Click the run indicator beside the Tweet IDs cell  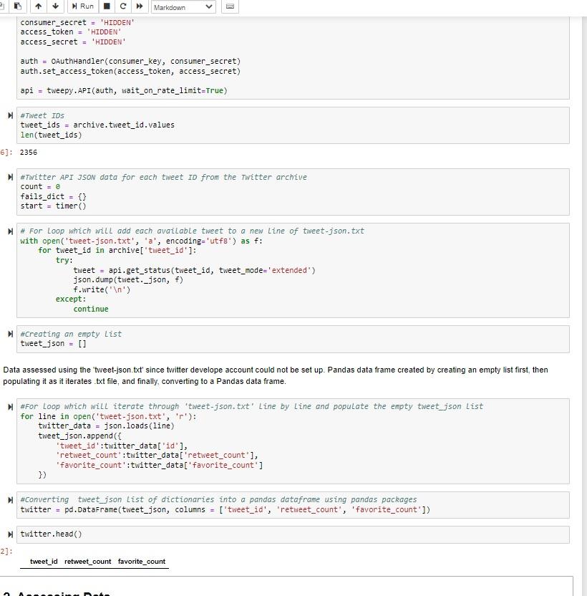click(9, 115)
